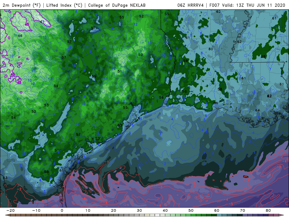The image size is (289, 217).
Task: Click the "Lifted Index (°C)" header label
Action: tap(64, 5)
